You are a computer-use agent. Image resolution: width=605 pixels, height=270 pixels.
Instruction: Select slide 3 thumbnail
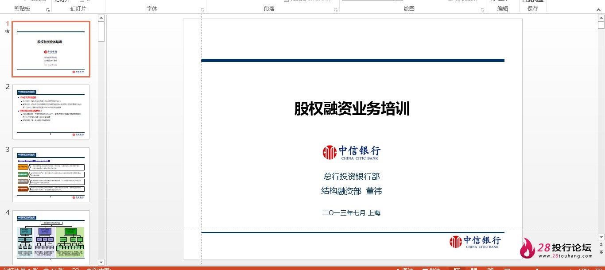[x=51, y=175]
